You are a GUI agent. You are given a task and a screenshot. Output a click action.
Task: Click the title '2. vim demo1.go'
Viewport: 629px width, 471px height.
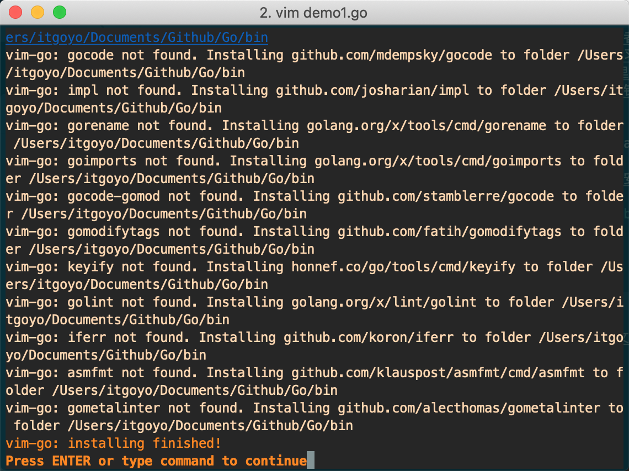pos(313,13)
